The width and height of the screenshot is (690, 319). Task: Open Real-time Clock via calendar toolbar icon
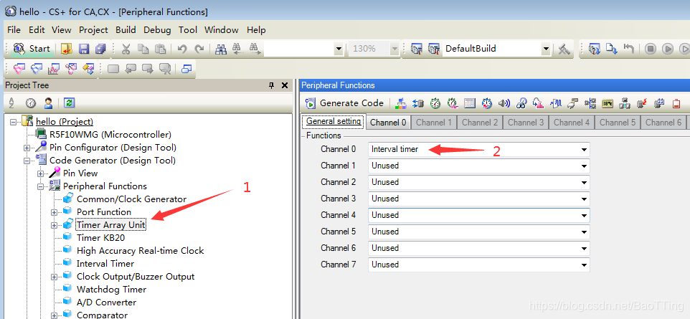470,103
